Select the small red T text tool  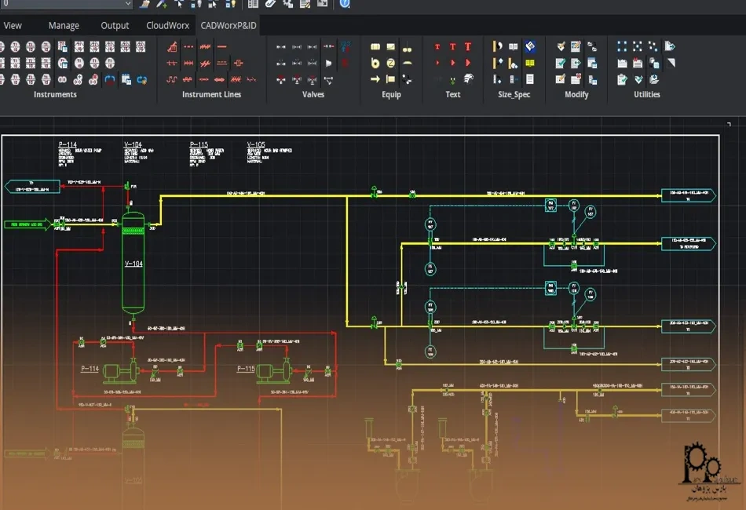[437, 46]
